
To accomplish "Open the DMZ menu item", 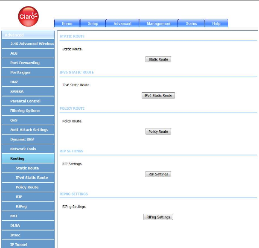I will [28, 82].
